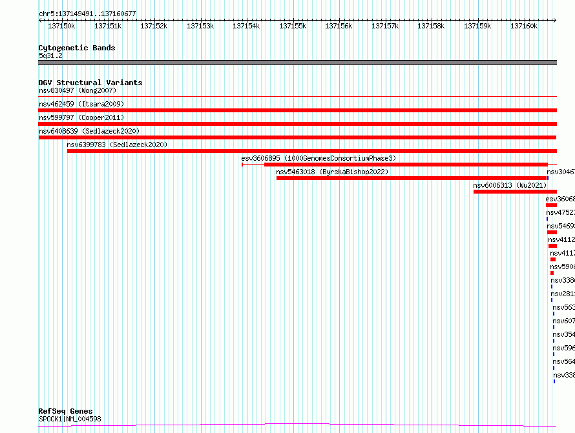Click the red bar under nsv4112

(552, 246)
